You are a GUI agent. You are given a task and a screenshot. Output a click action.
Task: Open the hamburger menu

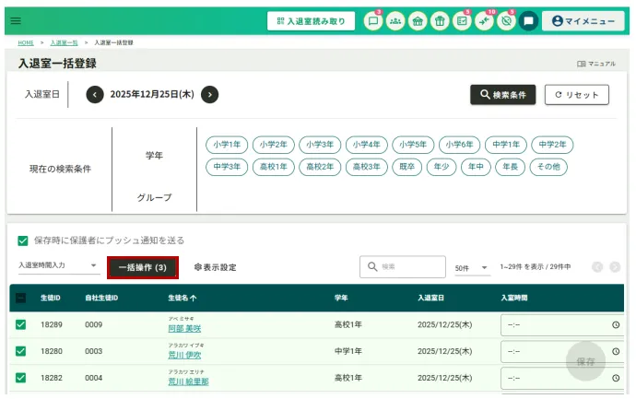pyautogui.click(x=16, y=20)
